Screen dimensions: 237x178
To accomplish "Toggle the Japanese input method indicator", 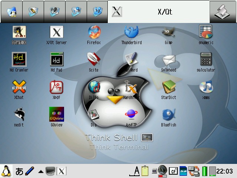I will pos(19,171).
